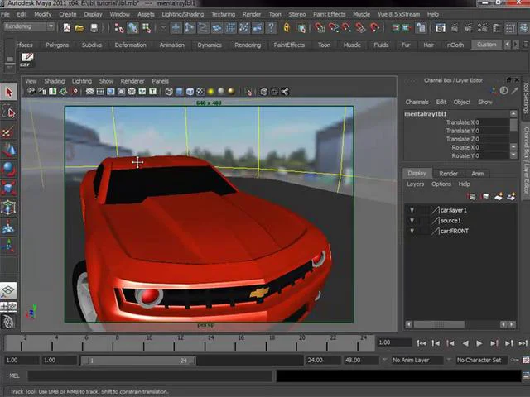Enable smooth shade all in viewport
Screen dimensions: 530x397
point(180,92)
